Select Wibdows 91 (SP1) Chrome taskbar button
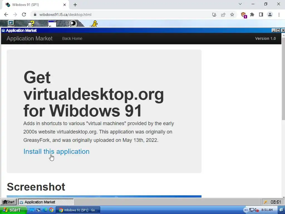The width and height of the screenshot is (285, 214). (x=78, y=210)
